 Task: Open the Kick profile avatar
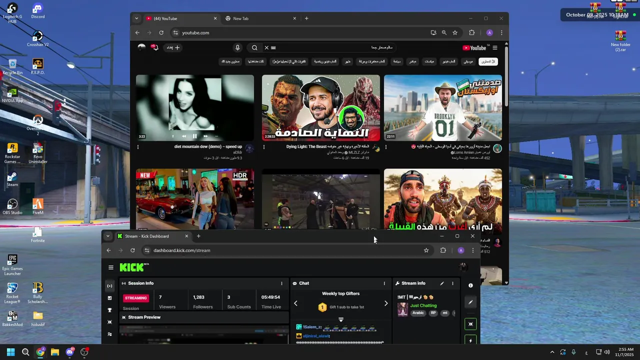[x=463, y=267]
